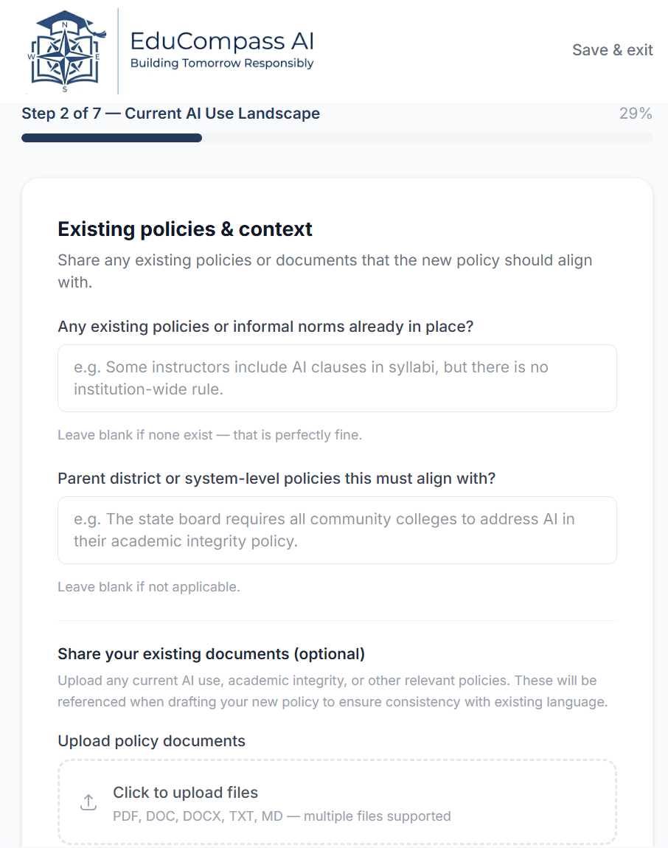This screenshot has height=848, width=668.
Task: Click the 29% progress percentage
Action: 636,114
